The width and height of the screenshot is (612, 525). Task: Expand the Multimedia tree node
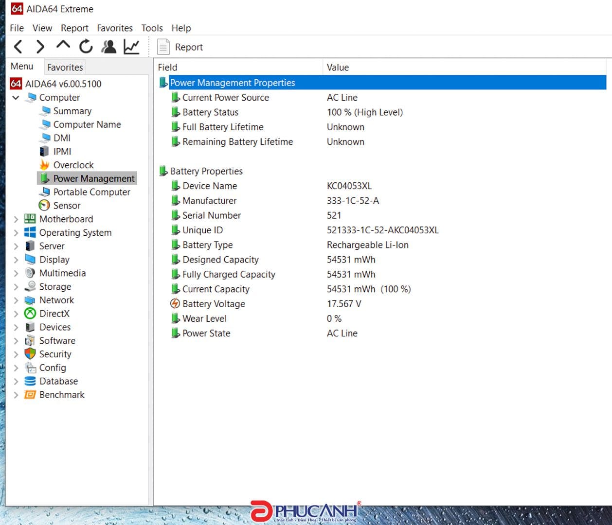click(16, 273)
